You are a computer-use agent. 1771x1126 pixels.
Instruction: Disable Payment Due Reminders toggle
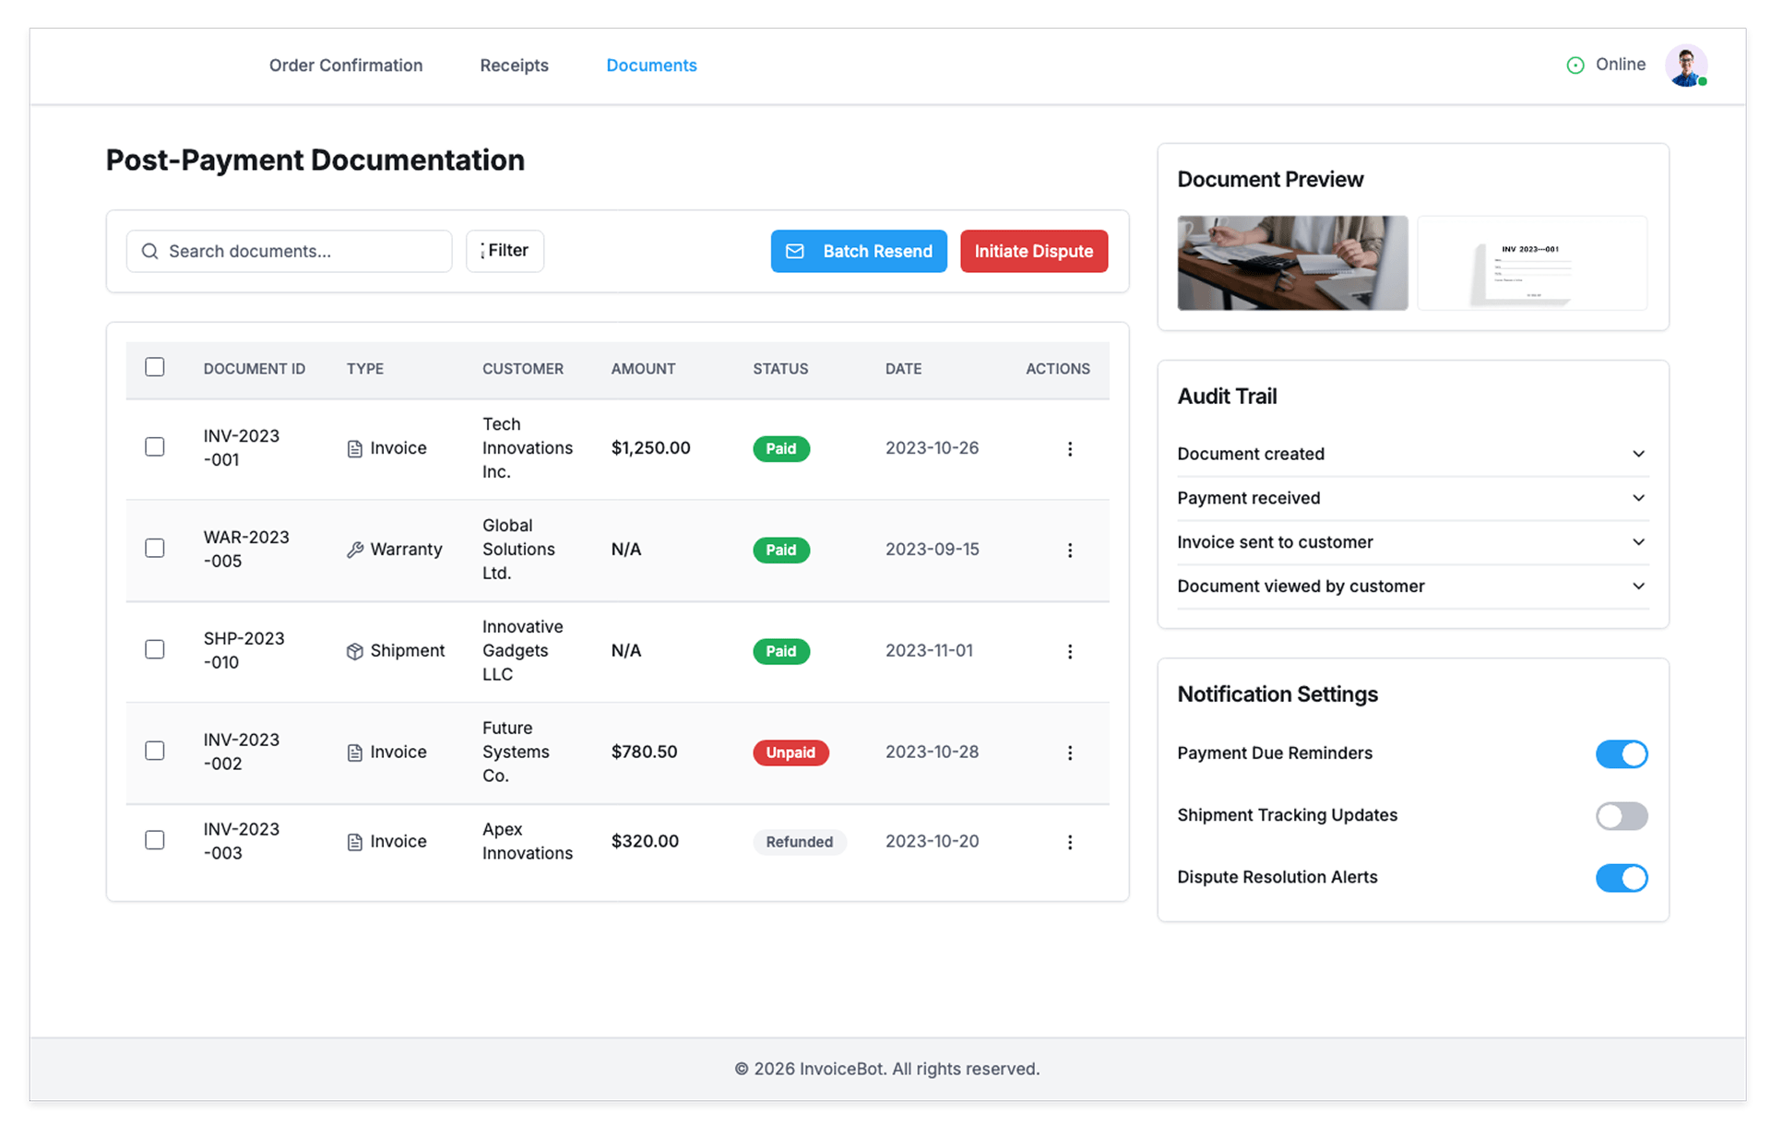point(1621,753)
